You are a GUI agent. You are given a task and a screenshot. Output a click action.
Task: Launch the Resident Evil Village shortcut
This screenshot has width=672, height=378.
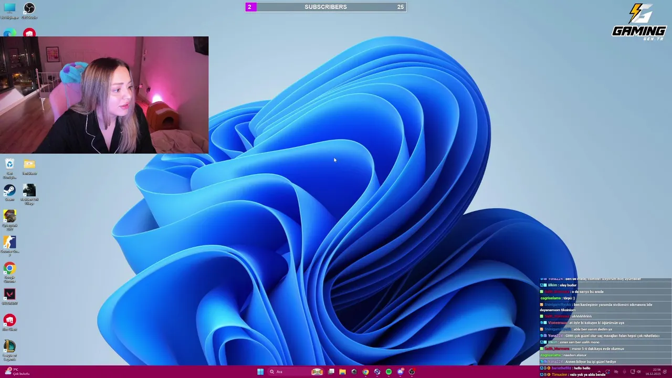(x=29, y=194)
